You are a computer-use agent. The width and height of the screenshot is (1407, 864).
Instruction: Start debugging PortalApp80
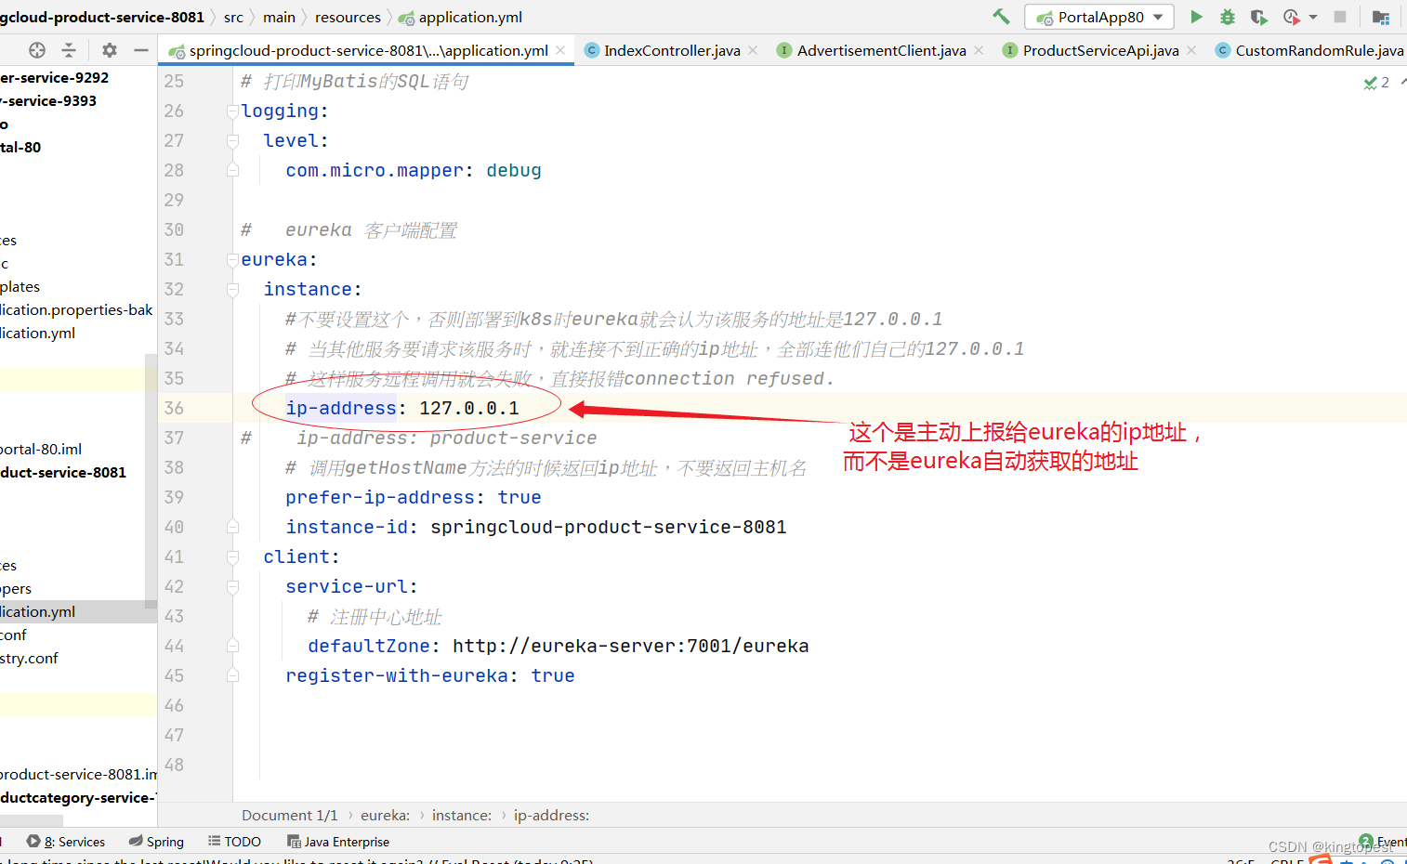click(x=1228, y=16)
